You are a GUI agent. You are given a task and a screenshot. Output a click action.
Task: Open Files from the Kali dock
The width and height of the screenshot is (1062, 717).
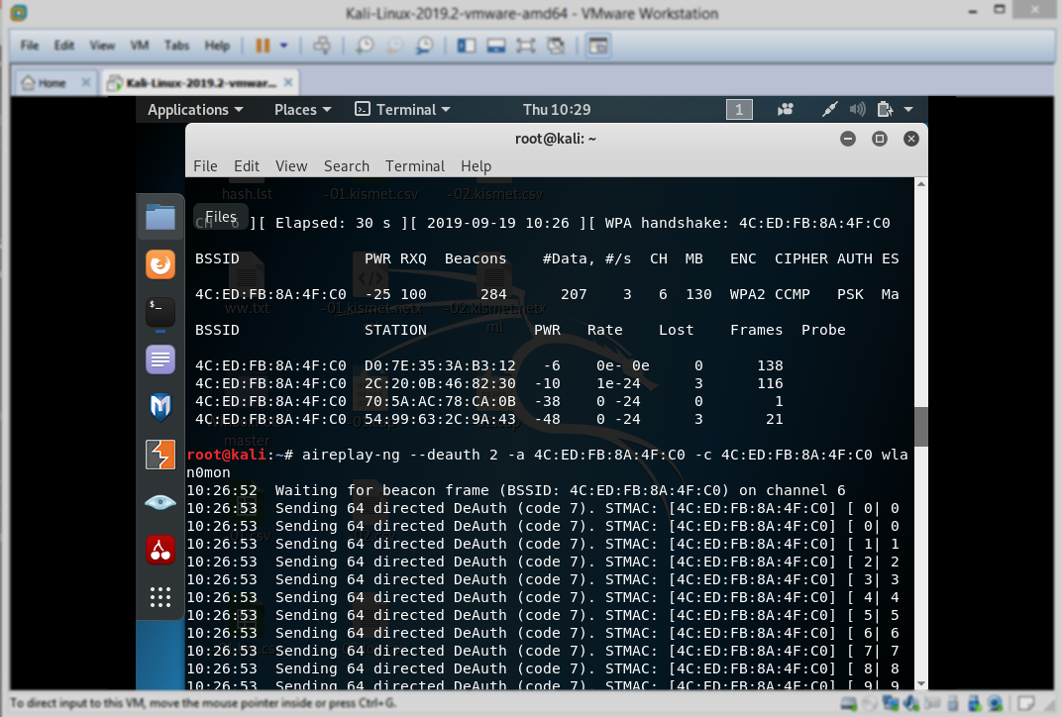(x=160, y=217)
